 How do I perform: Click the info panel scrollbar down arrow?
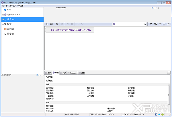[x=169, y=111]
